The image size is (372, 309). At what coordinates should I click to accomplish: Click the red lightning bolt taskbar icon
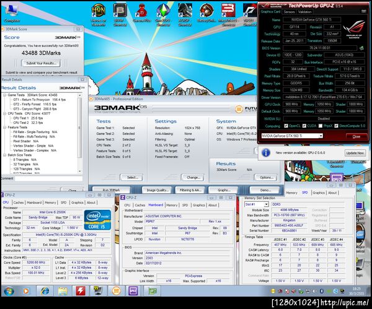point(81,291)
